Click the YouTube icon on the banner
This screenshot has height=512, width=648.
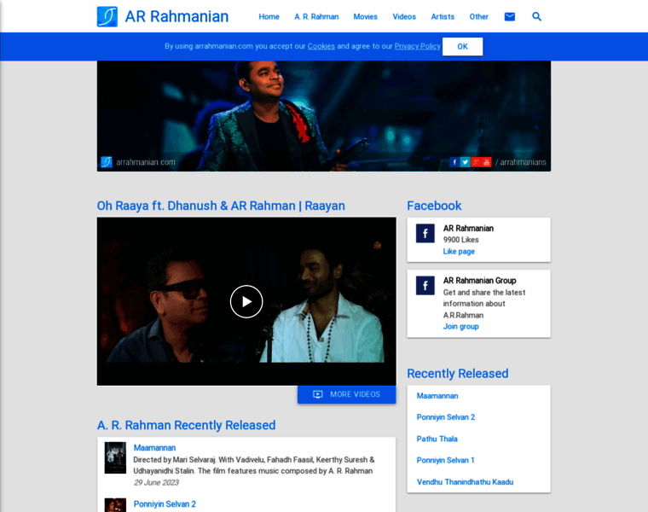point(486,162)
